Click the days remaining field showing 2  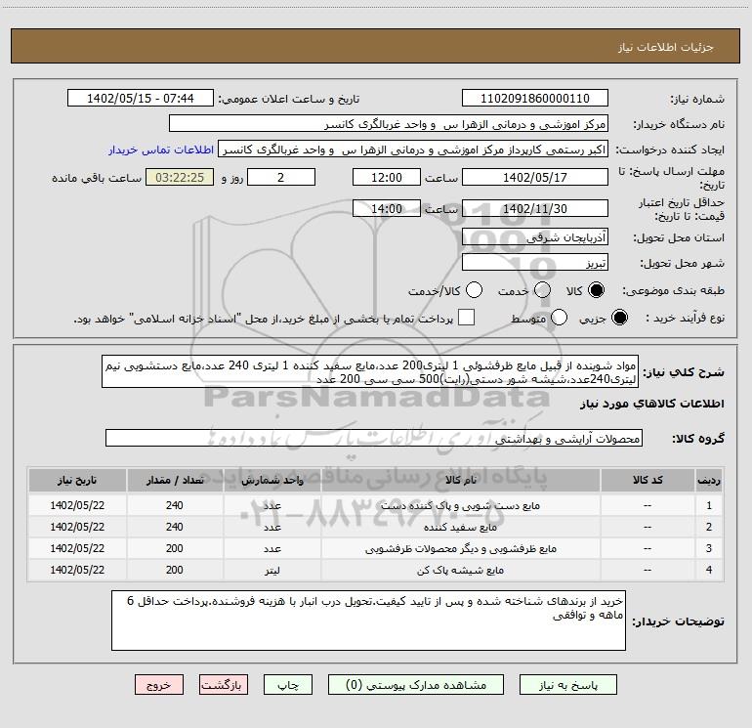281,177
